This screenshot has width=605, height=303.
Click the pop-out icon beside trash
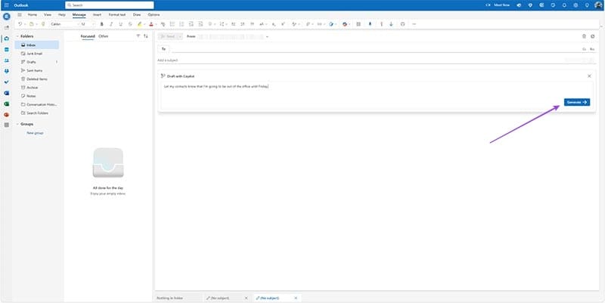point(593,36)
